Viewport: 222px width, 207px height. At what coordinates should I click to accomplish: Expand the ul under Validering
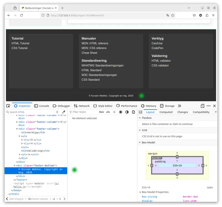[x=20, y=154]
